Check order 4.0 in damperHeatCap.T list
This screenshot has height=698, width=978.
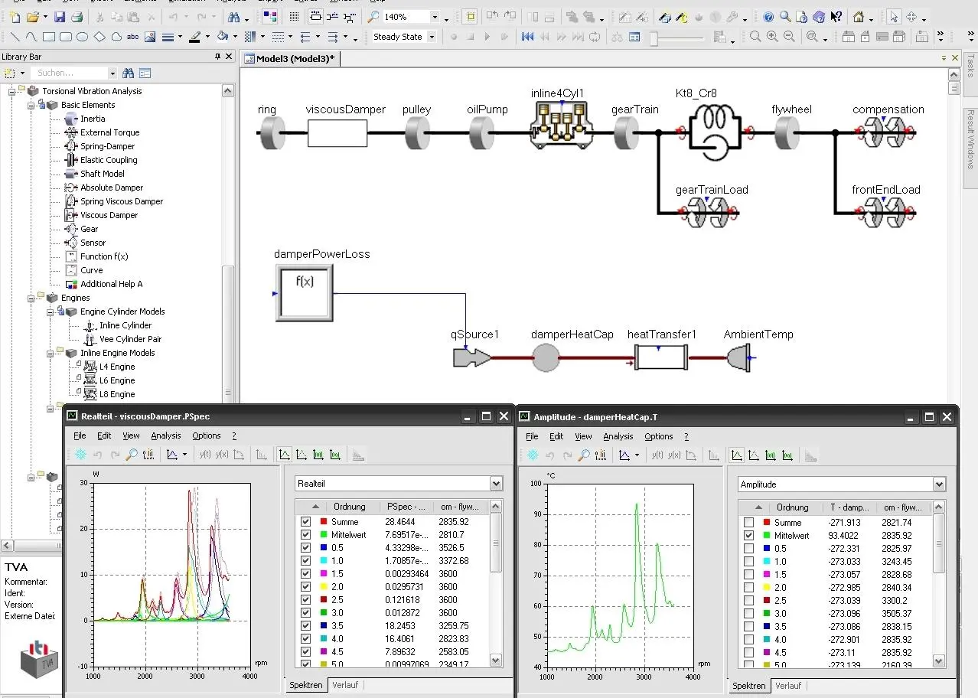point(748,640)
